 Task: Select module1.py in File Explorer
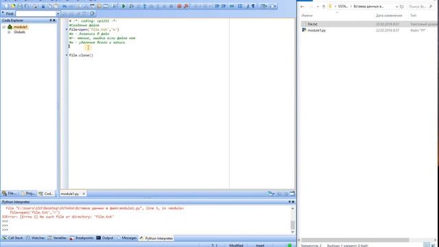pyautogui.click(x=316, y=30)
